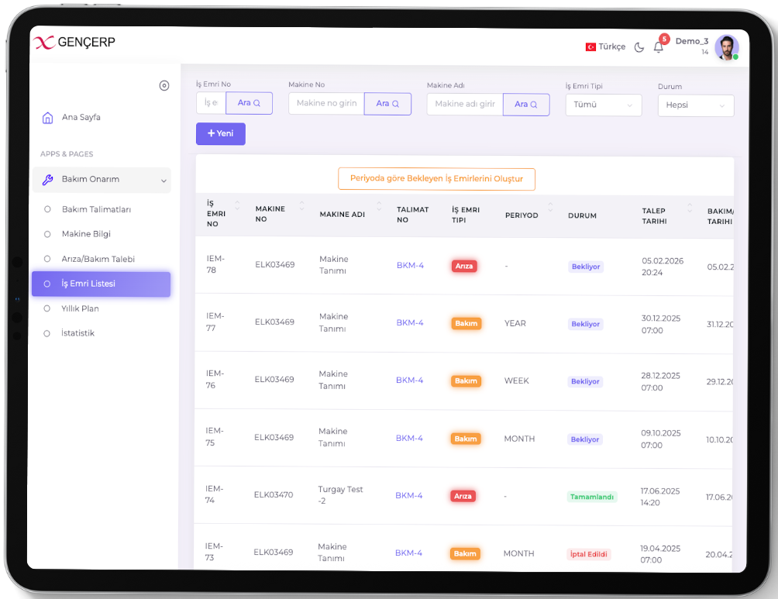This screenshot has width=778, height=599.
Task: Collapse the Bakım Onarım menu chevron
Action: click(163, 181)
